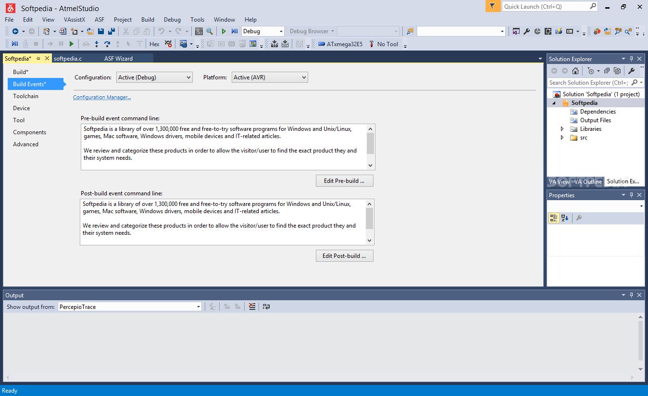Switch Properties panel to Categorized view
The height and width of the screenshot is (396, 648).
(x=554, y=218)
